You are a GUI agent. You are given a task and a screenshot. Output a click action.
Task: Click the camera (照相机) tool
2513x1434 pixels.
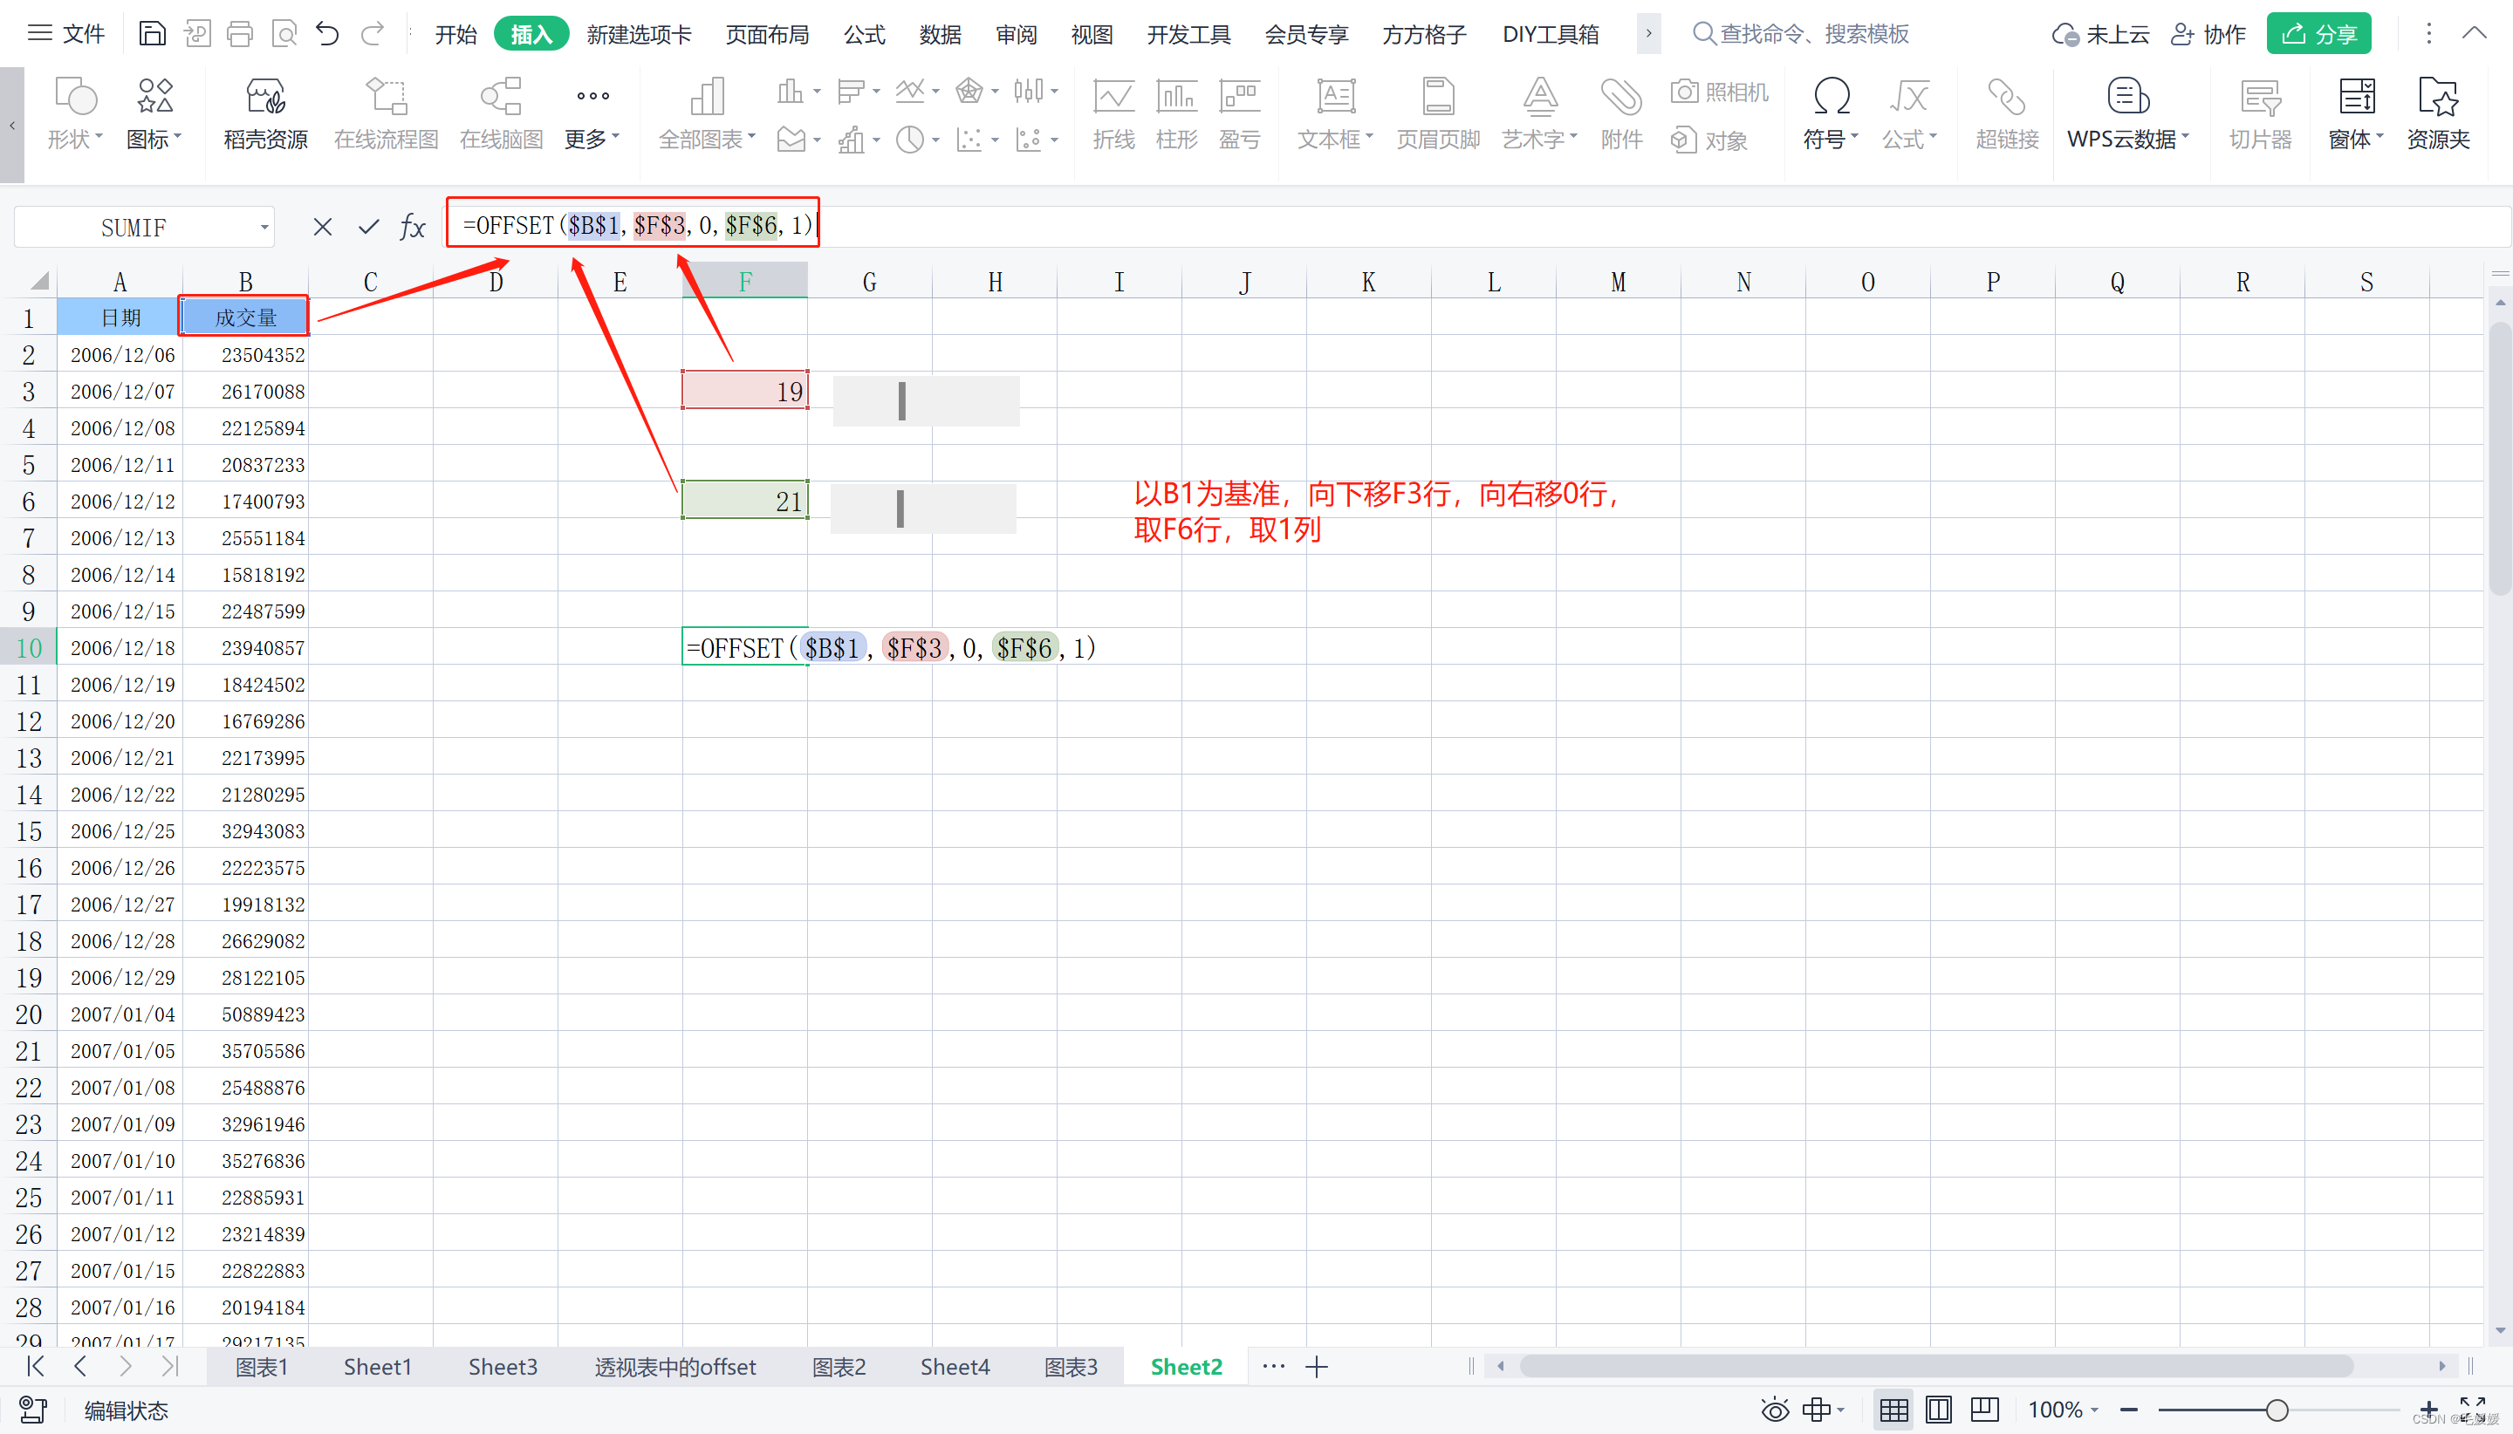(1720, 92)
